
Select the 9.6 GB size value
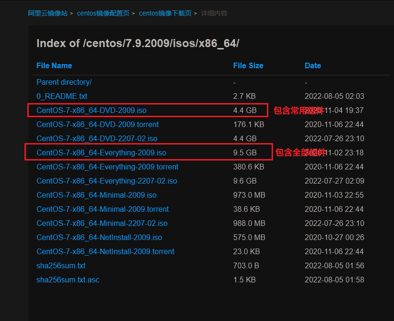[245, 181]
